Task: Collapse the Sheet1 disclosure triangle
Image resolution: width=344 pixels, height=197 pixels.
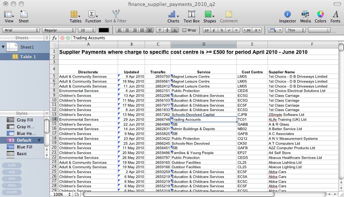Action: pyautogui.click(x=3, y=47)
